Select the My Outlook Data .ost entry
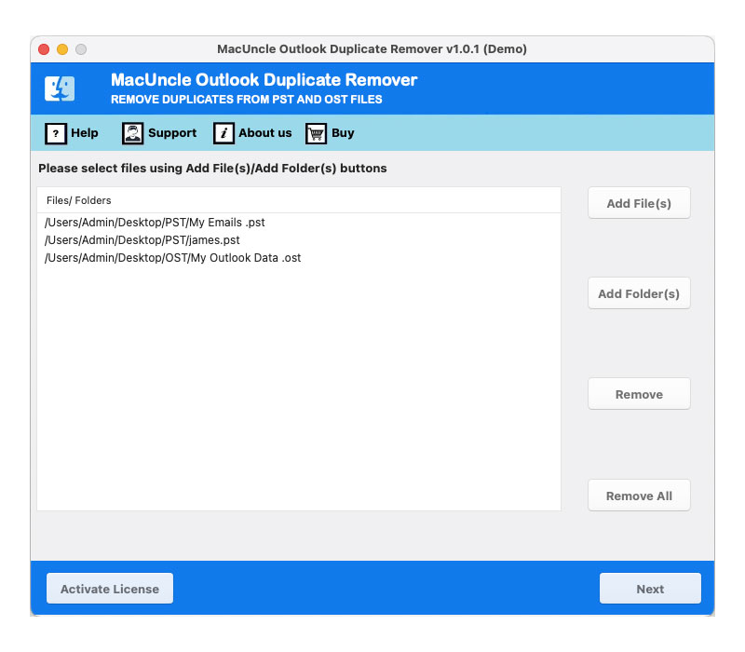The height and width of the screenshot is (652, 745). [171, 258]
